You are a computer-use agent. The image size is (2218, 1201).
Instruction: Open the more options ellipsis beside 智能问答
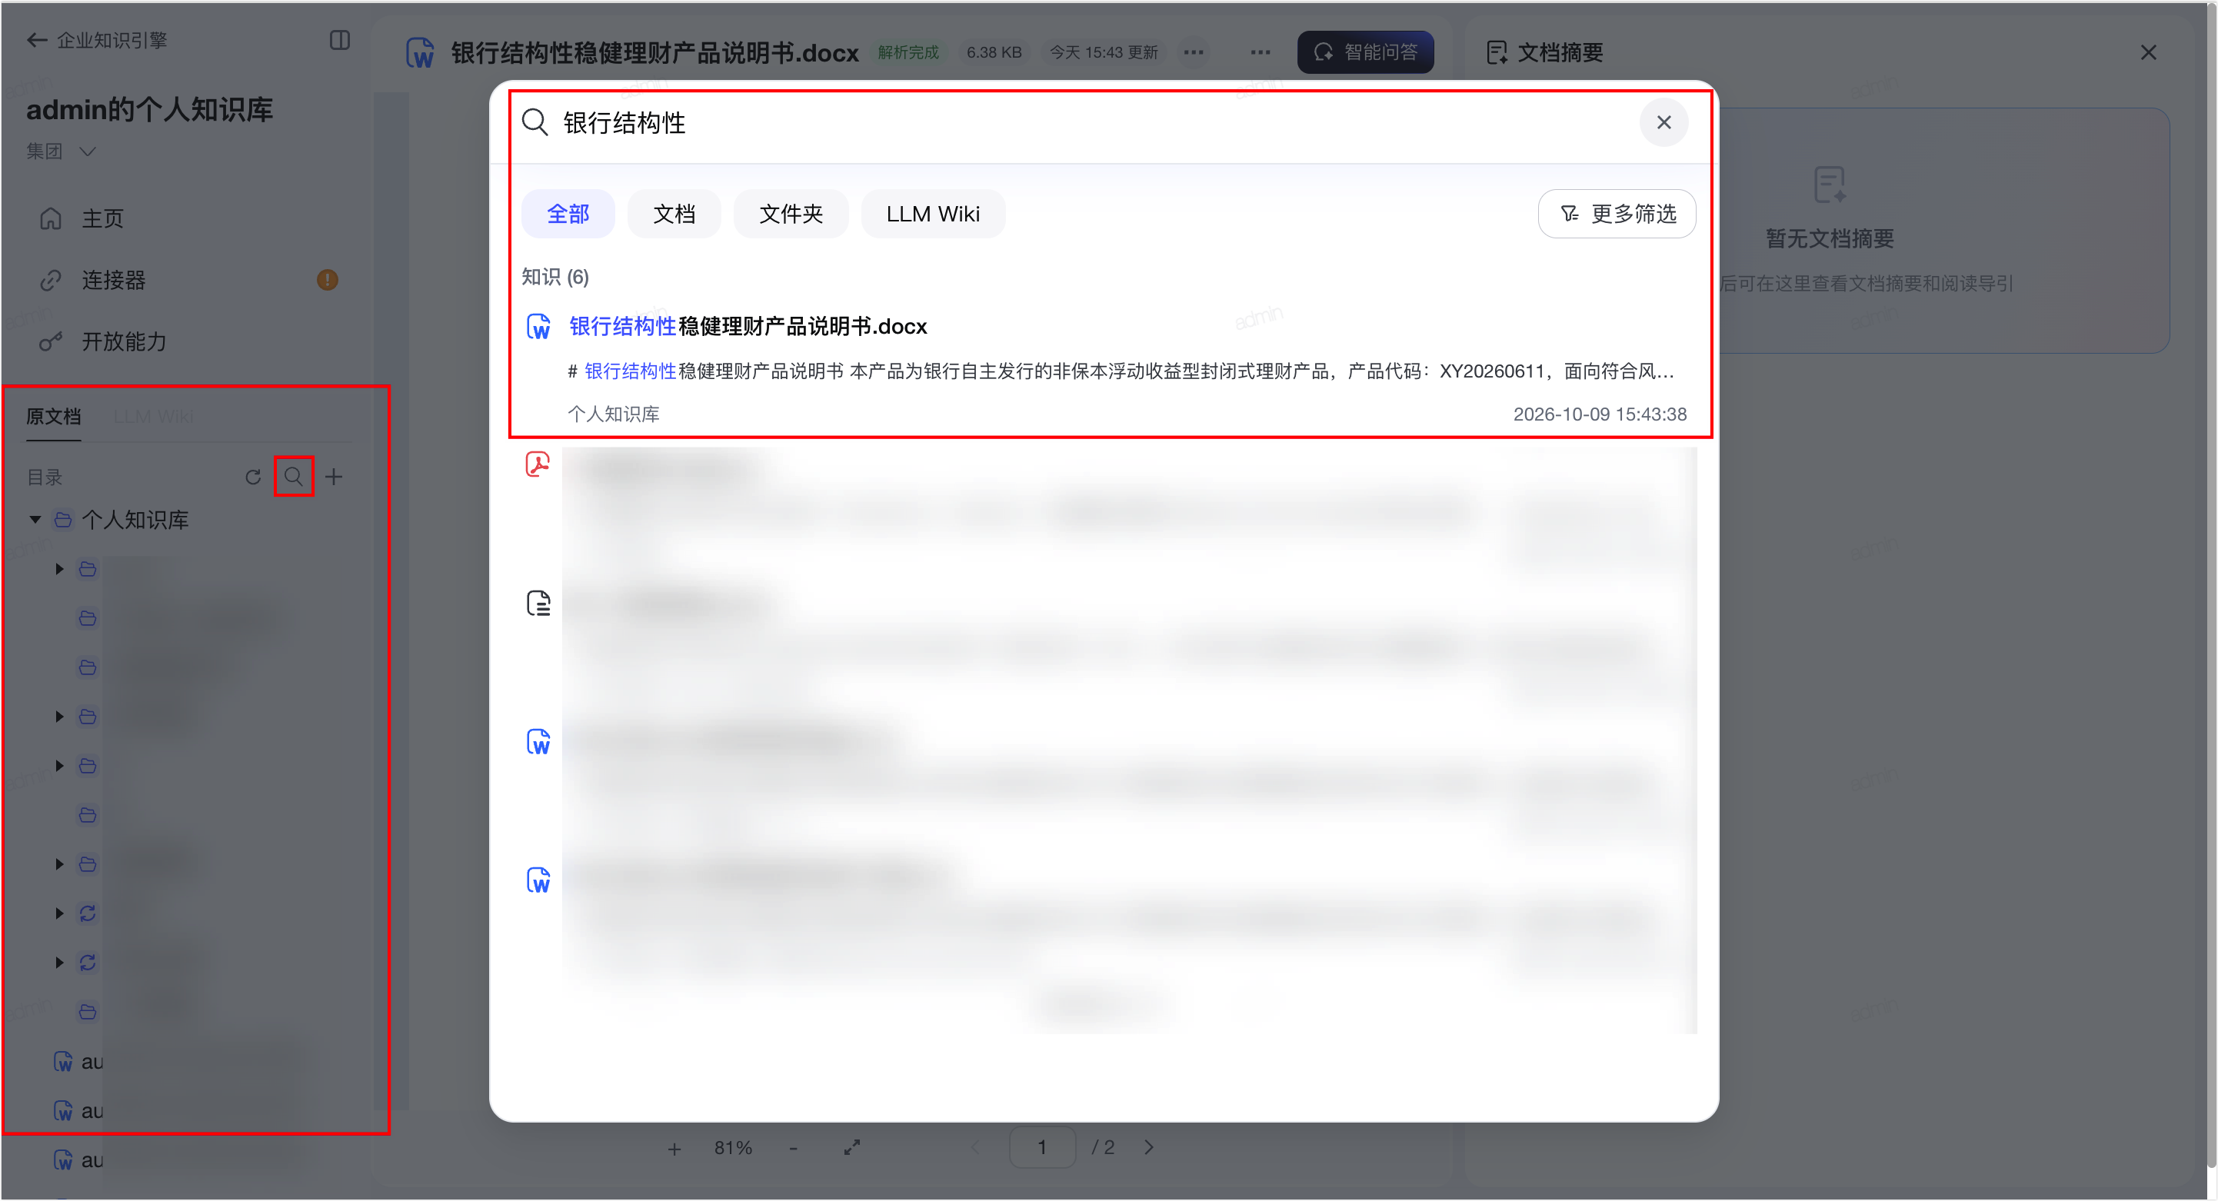(1260, 52)
